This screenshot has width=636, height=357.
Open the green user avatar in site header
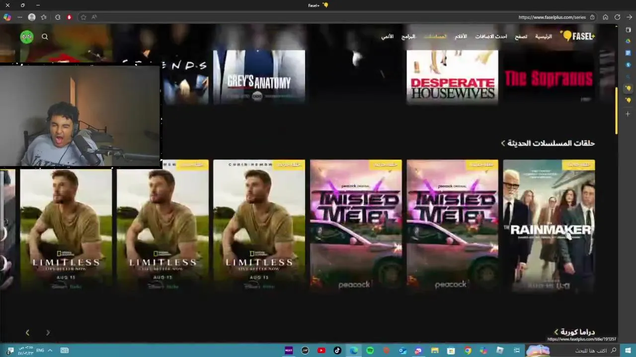click(x=27, y=36)
